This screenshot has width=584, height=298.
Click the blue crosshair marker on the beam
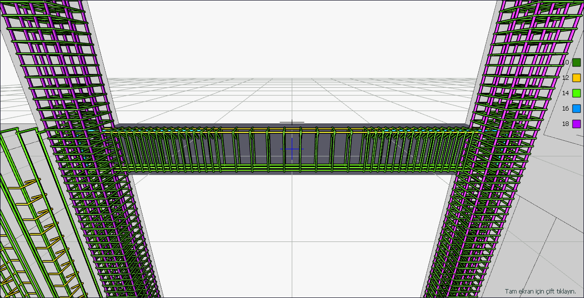(x=292, y=149)
